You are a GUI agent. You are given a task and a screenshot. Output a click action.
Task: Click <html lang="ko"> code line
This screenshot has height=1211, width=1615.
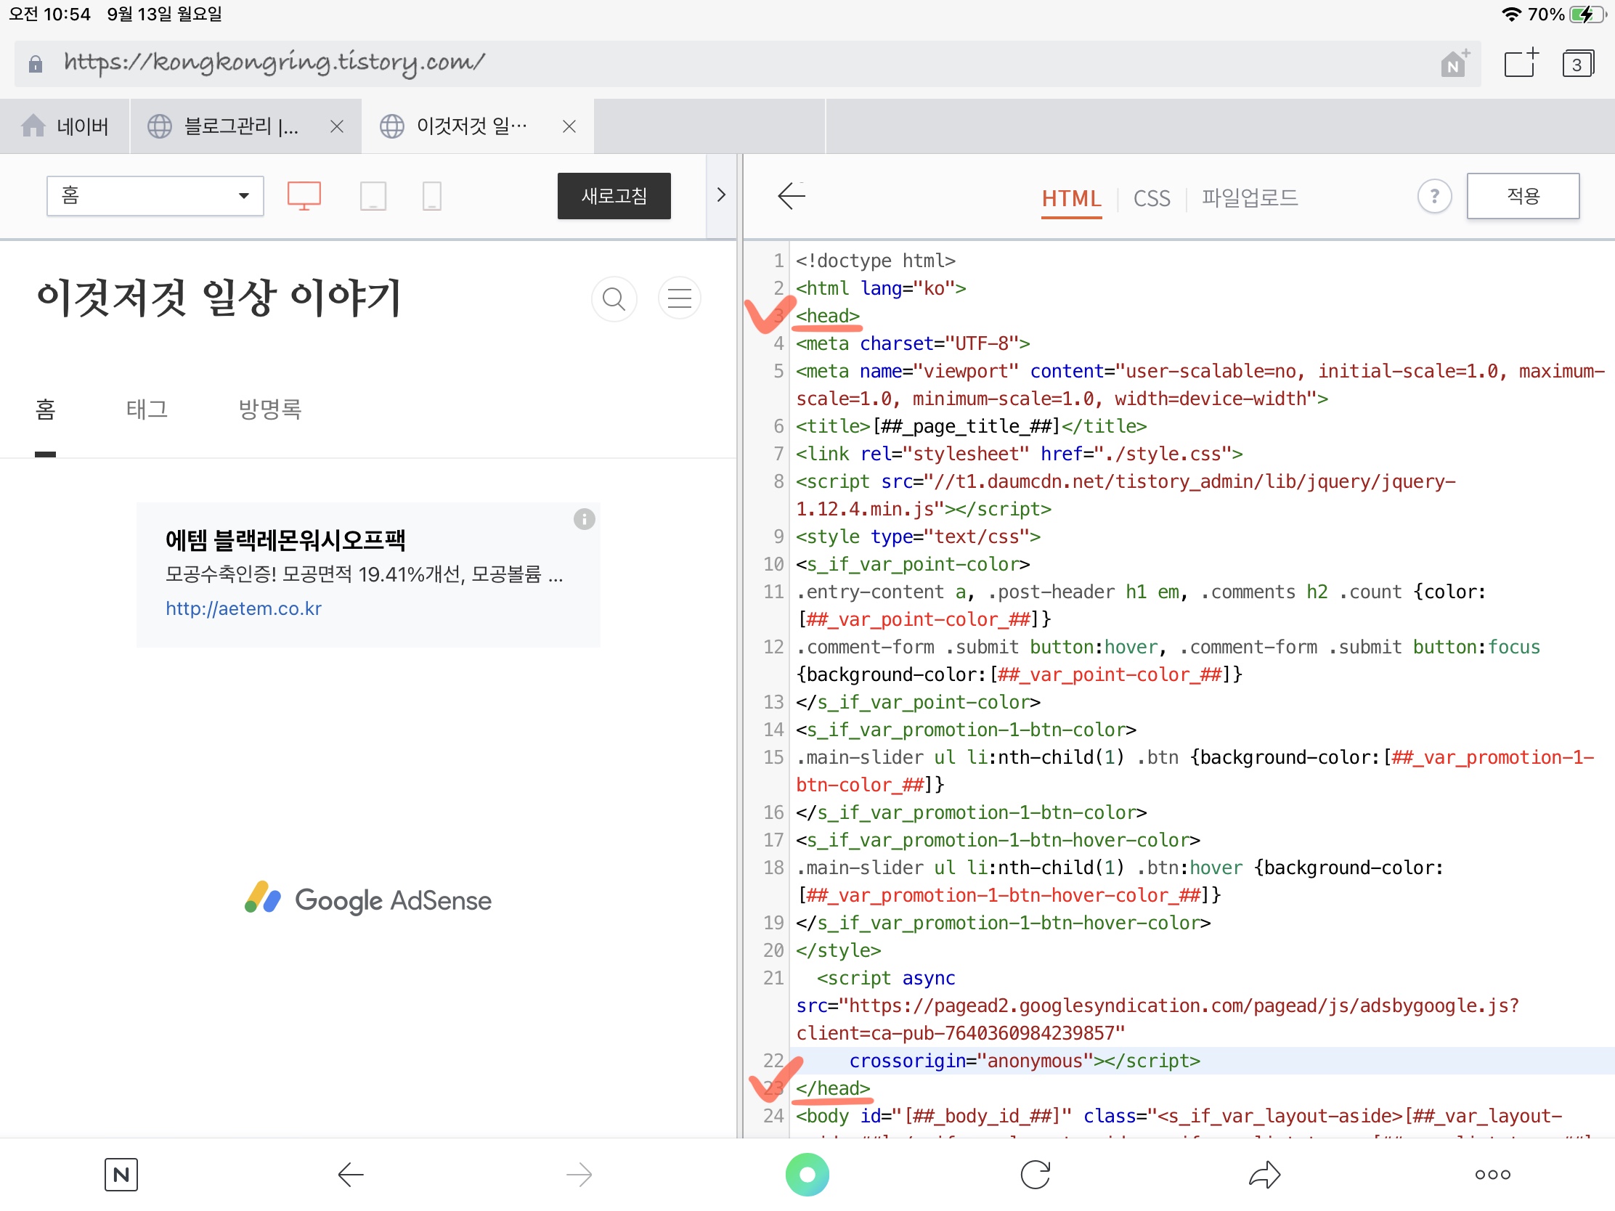(881, 288)
